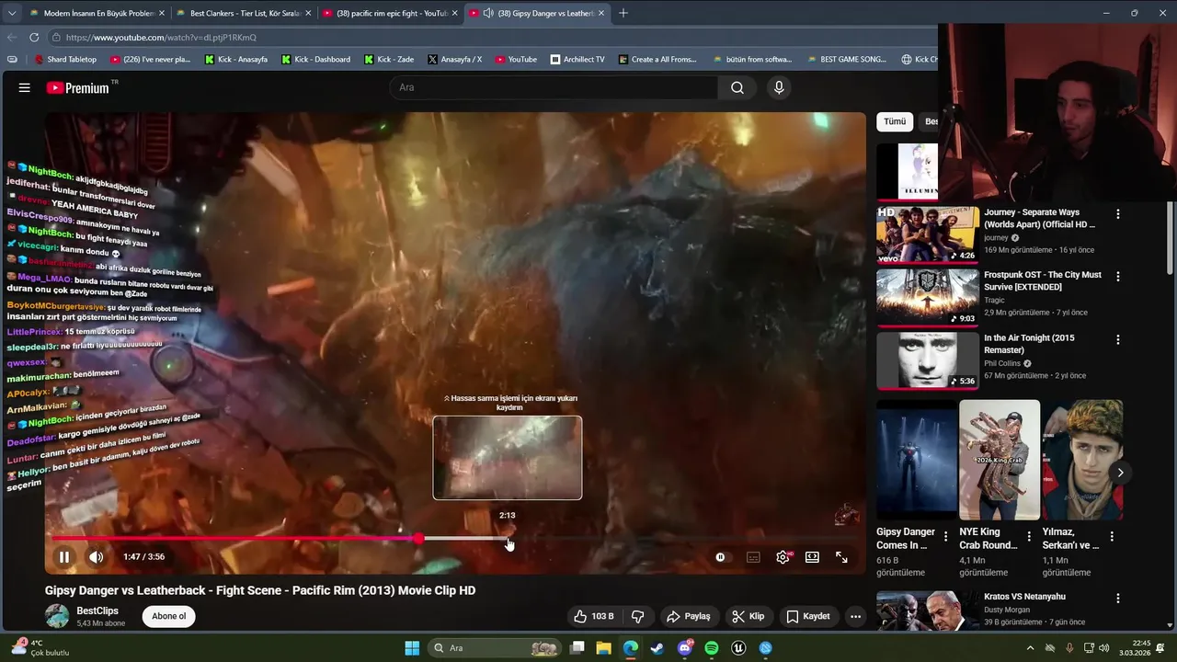Screen dimensions: 1177x662
Task: Open options for Gipsy Danger Comes In short
Action: [x=945, y=536]
